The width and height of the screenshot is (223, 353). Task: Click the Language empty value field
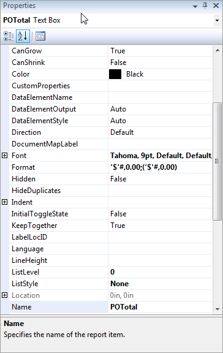pos(161,249)
